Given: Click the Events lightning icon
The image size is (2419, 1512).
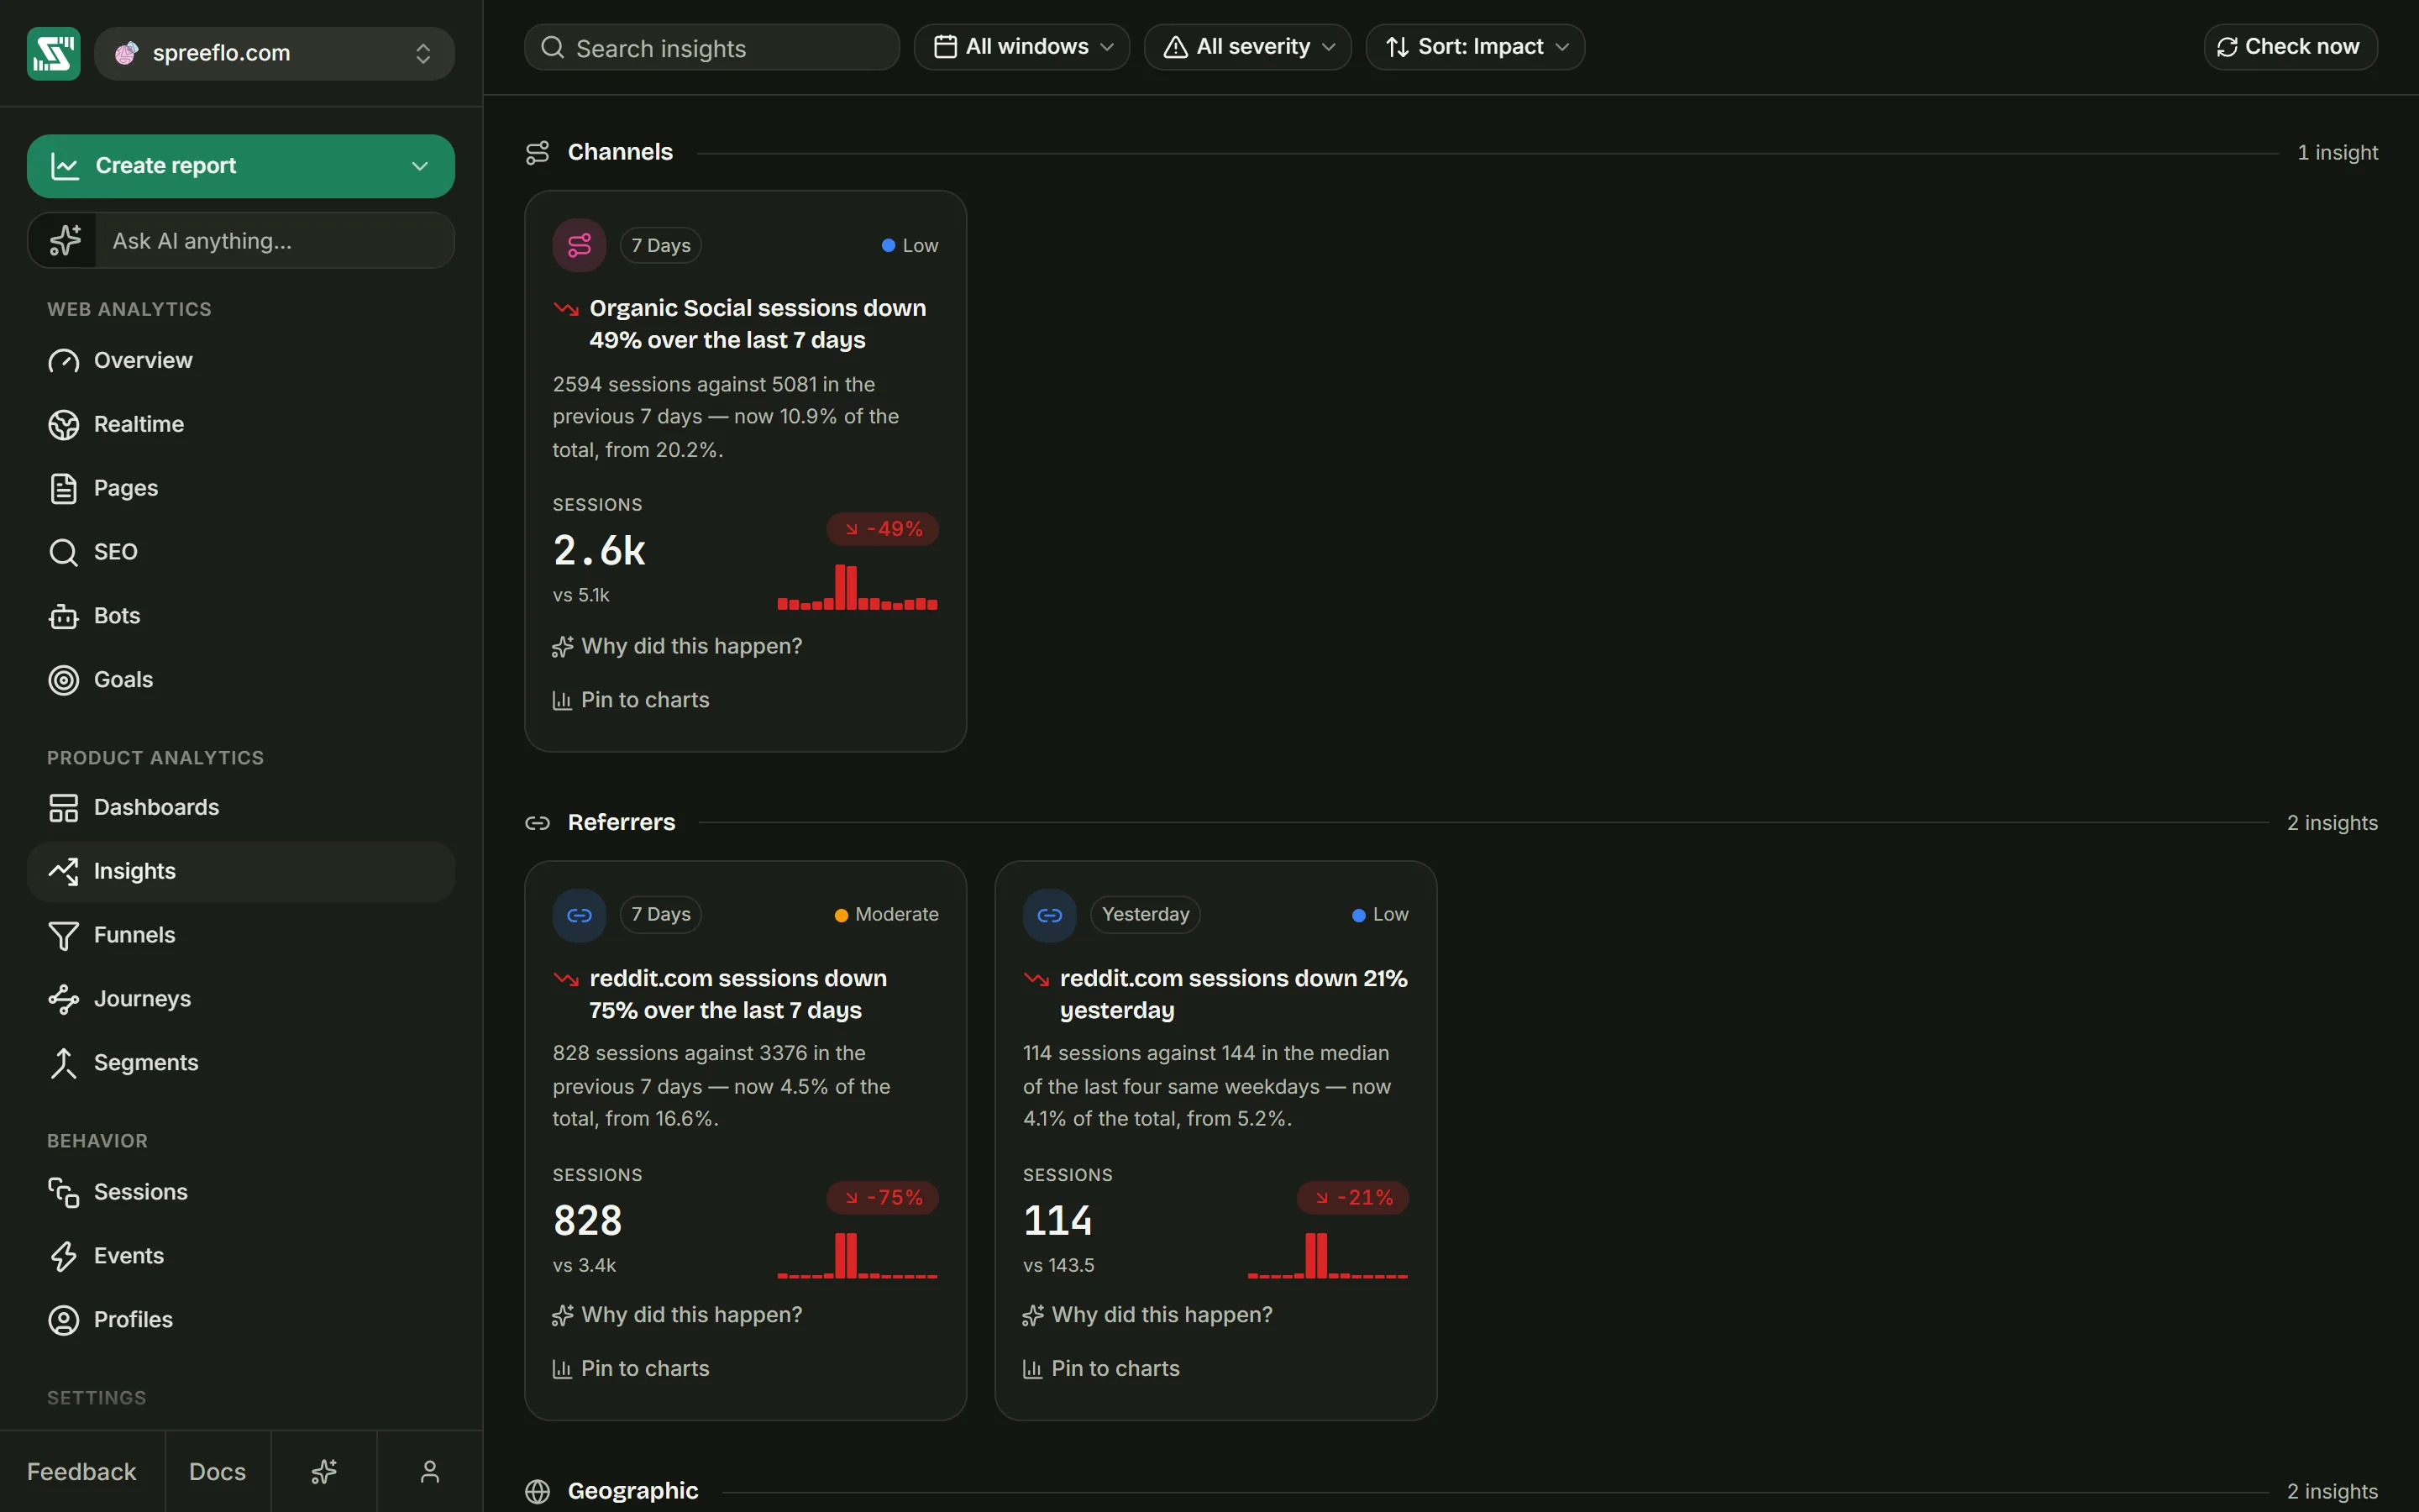Looking at the screenshot, I should [64, 1256].
